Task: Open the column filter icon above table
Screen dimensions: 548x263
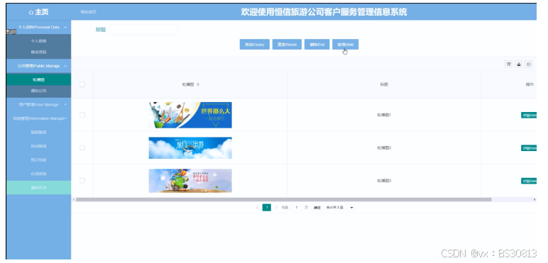Action: tap(509, 64)
